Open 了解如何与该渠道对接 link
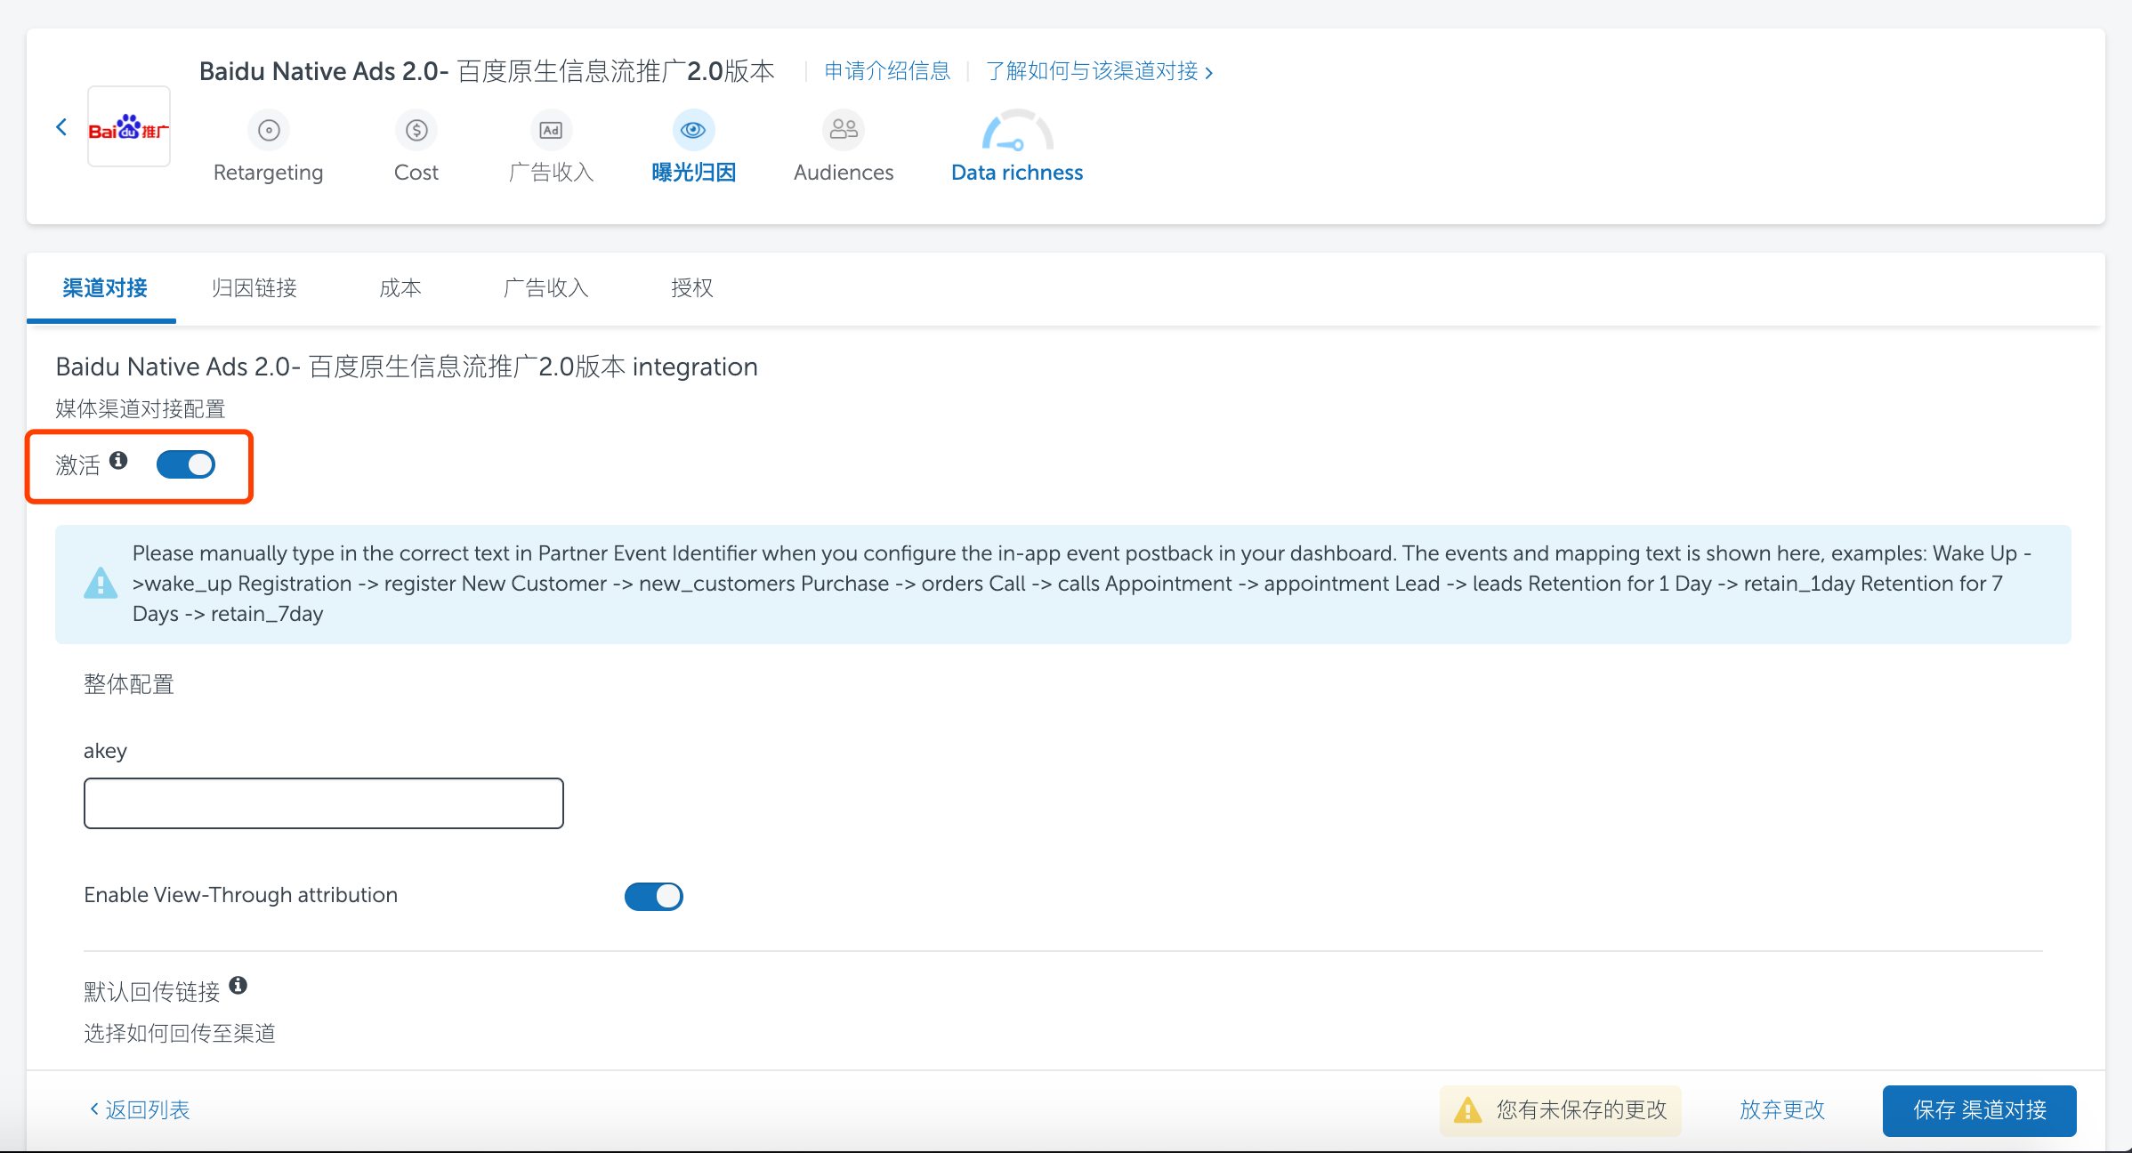The width and height of the screenshot is (2132, 1153). click(1100, 71)
